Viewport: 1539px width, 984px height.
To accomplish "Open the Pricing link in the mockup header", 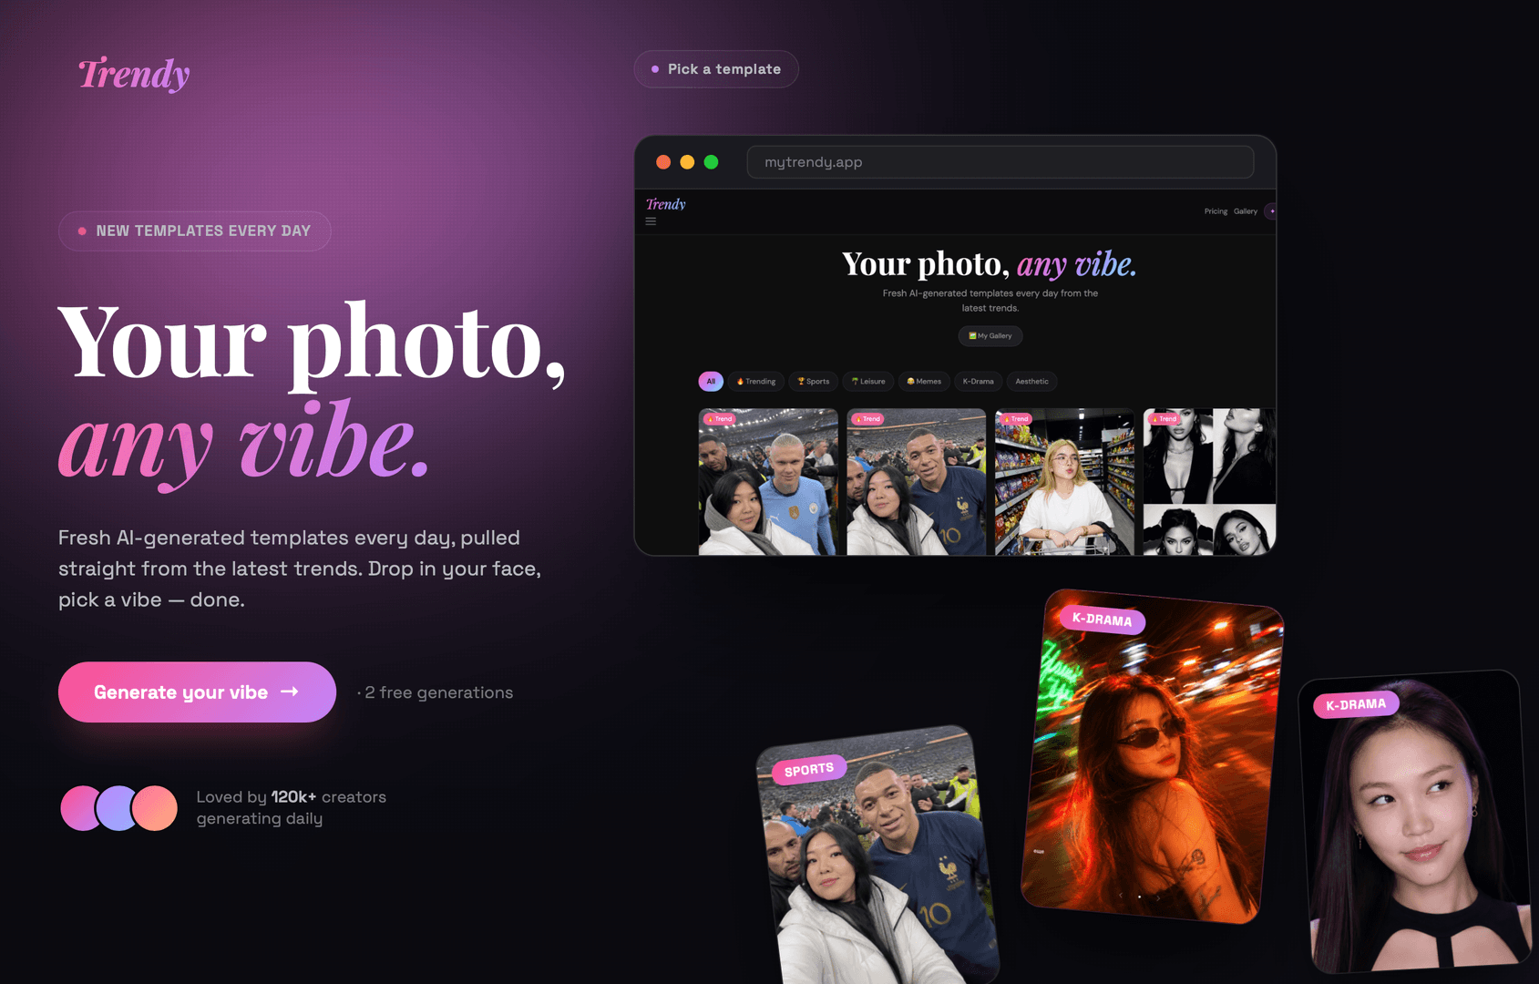I will tap(1216, 211).
